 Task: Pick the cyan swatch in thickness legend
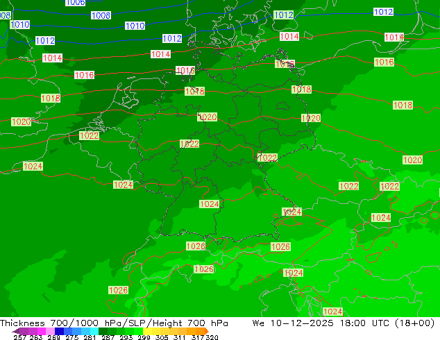coord(94,331)
